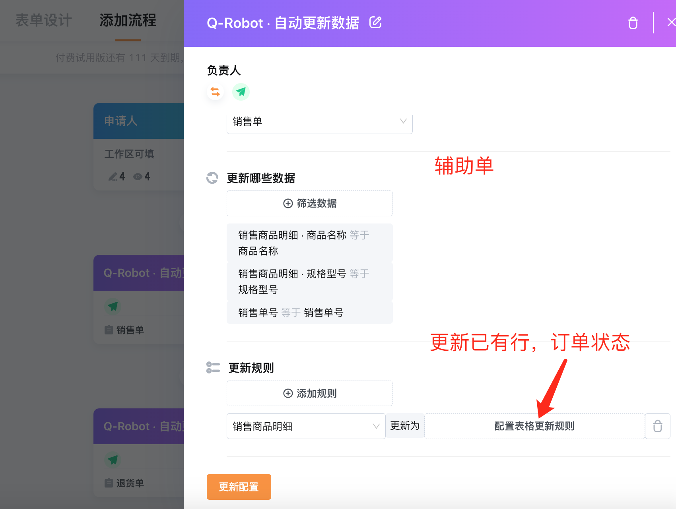Click the clipboard icon beside 退货单 in flow

point(109,483)
